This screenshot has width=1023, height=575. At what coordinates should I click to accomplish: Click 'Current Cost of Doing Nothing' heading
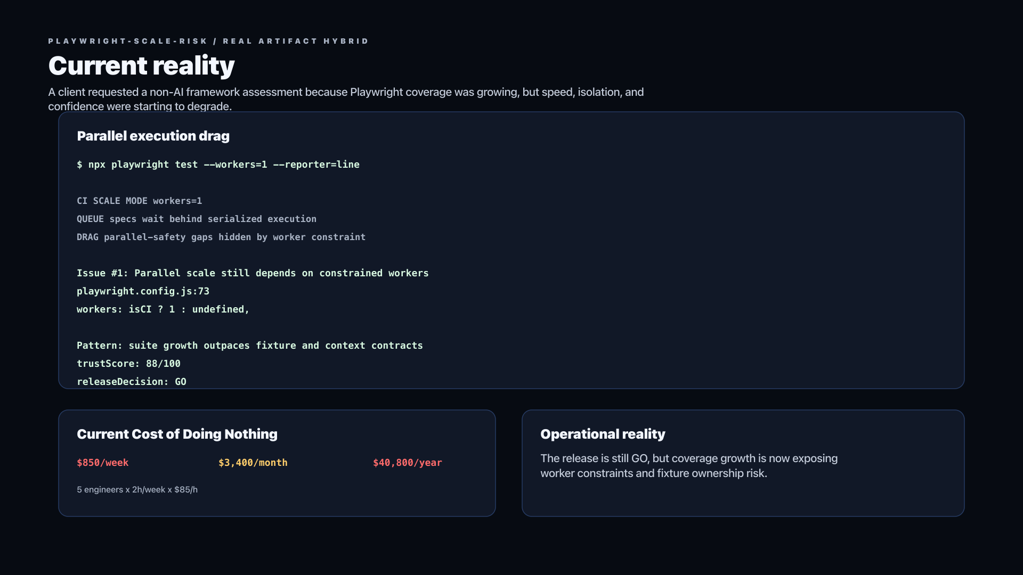(x=177, y=434)
